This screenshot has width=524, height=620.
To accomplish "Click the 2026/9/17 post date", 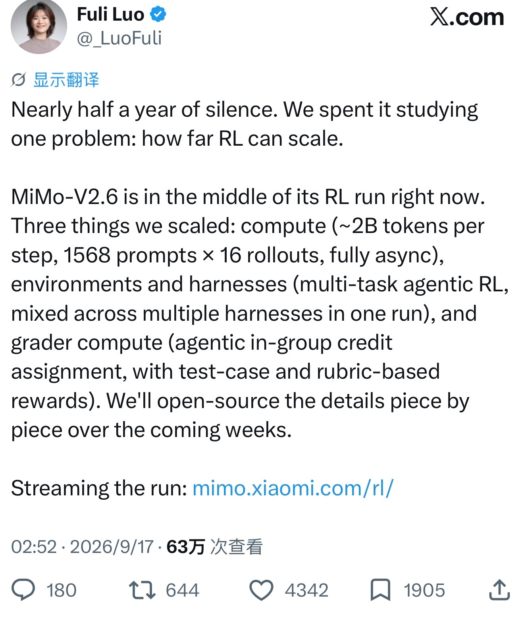I will [x=112, y=547].
